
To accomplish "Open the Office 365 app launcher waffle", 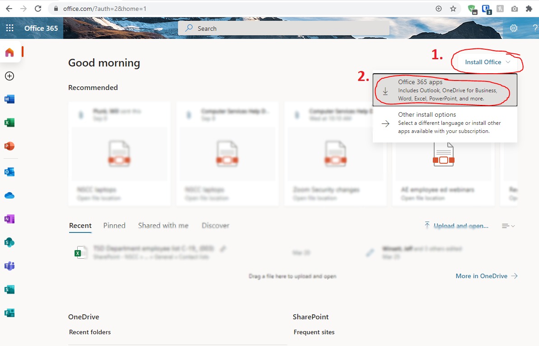I will tap(9, 28).
